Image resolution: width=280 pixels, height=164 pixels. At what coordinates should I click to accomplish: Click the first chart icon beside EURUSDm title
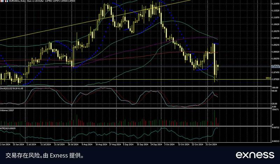click(3, 1)
